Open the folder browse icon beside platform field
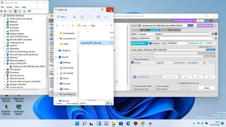Image resolution: width=226 pixels, height=127 pixels. [216, 38]
